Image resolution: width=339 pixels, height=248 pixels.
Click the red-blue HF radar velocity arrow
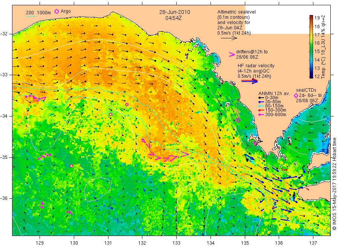(x=250, y=81)
